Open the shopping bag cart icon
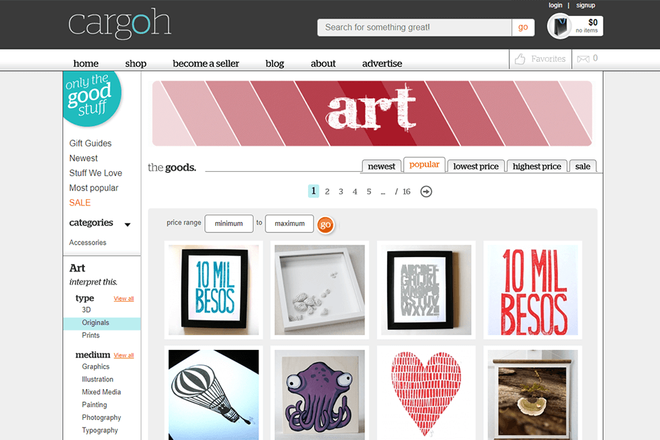 coord(560,26)
